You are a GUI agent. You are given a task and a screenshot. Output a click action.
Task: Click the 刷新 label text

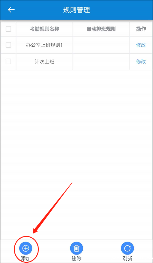127,258
